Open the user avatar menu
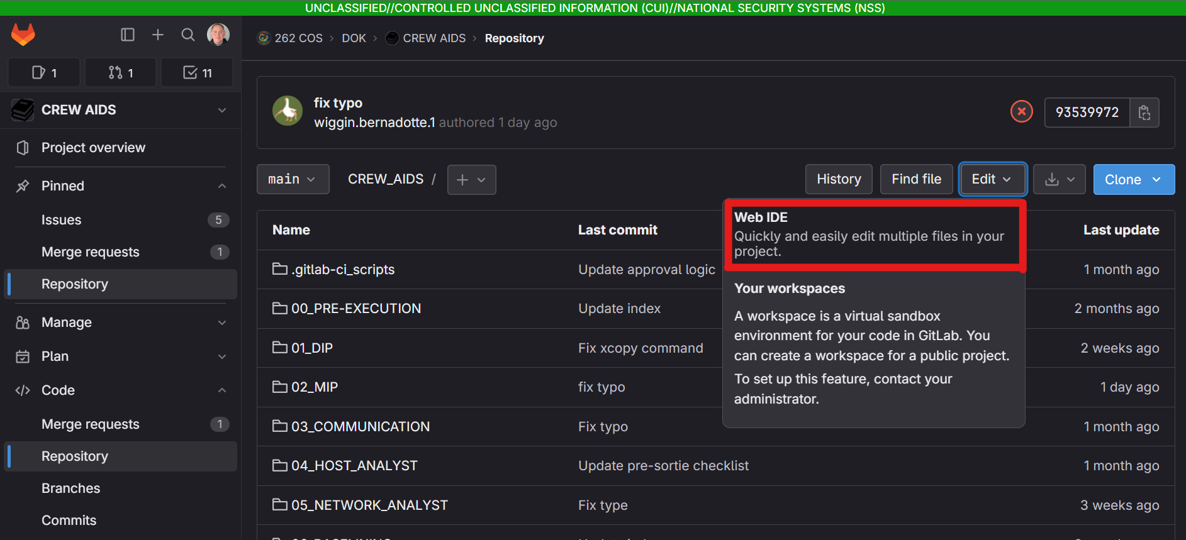 coord(218,35)
